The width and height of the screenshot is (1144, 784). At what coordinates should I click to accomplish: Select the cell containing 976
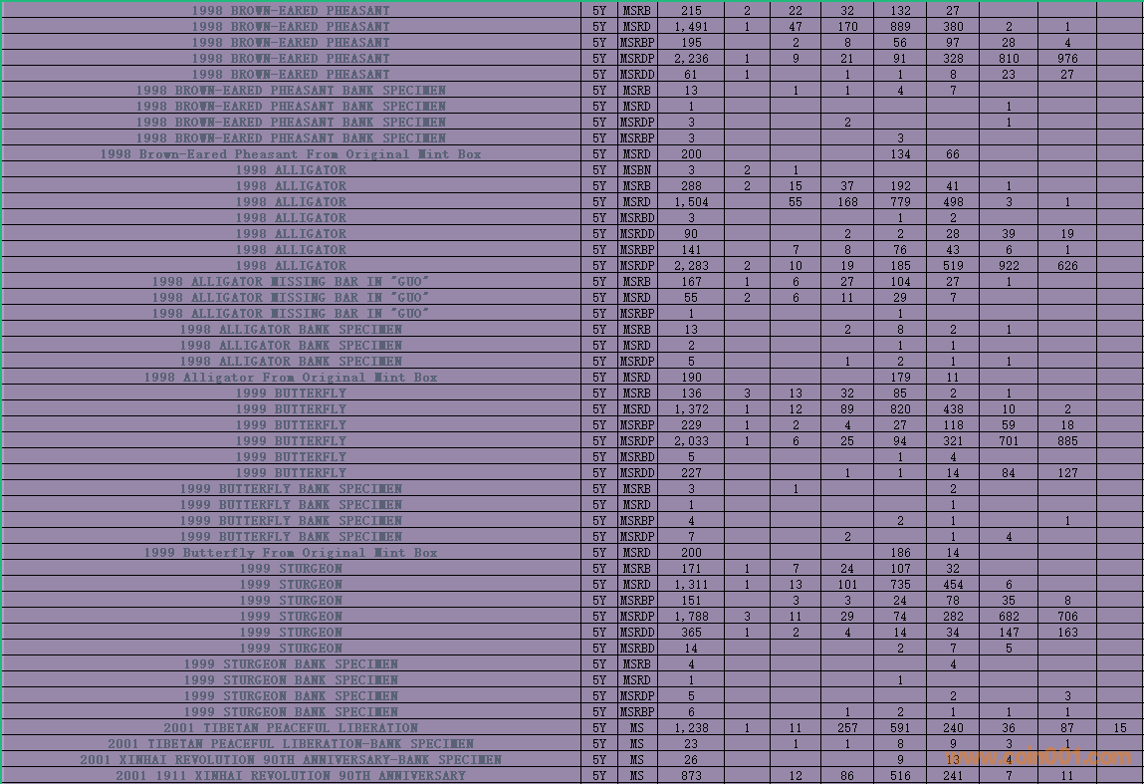[1067, 59]
